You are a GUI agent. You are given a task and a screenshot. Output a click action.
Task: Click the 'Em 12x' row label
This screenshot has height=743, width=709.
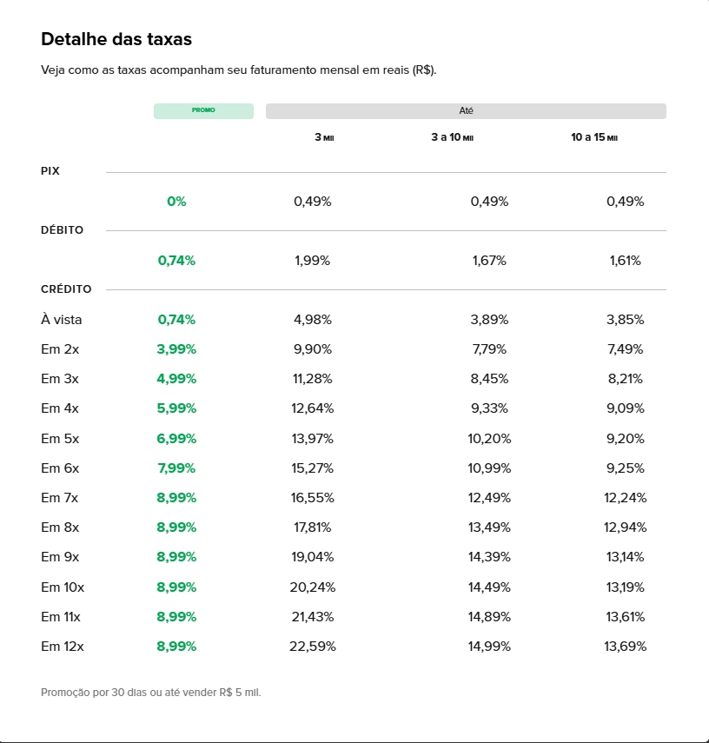63,647
